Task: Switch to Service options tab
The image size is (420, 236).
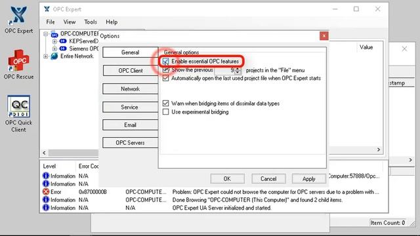Action: click(130, 107)
